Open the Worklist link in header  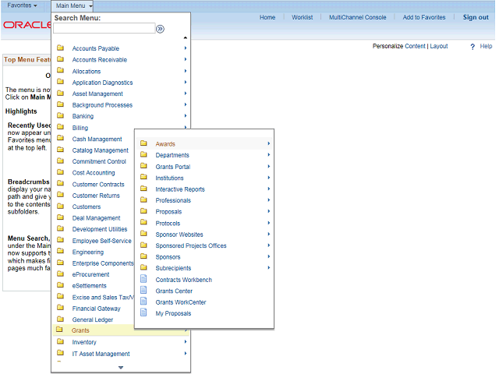(x=303, y=17)
